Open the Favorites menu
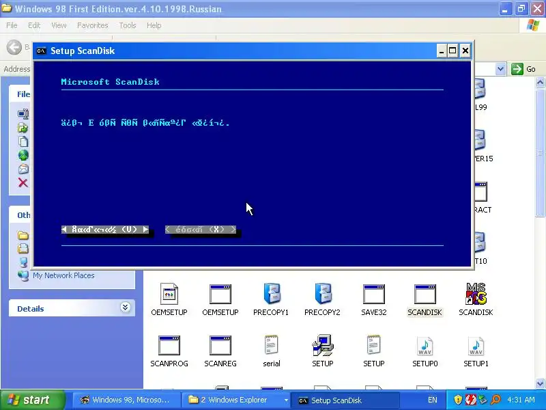Screen dimensions: 546x410 coord(93,25)
